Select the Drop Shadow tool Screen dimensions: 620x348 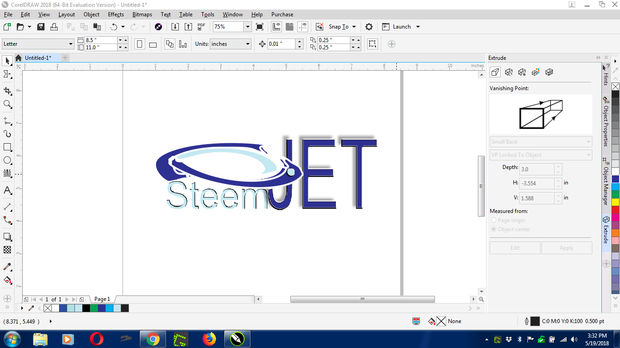coord(7,237)
